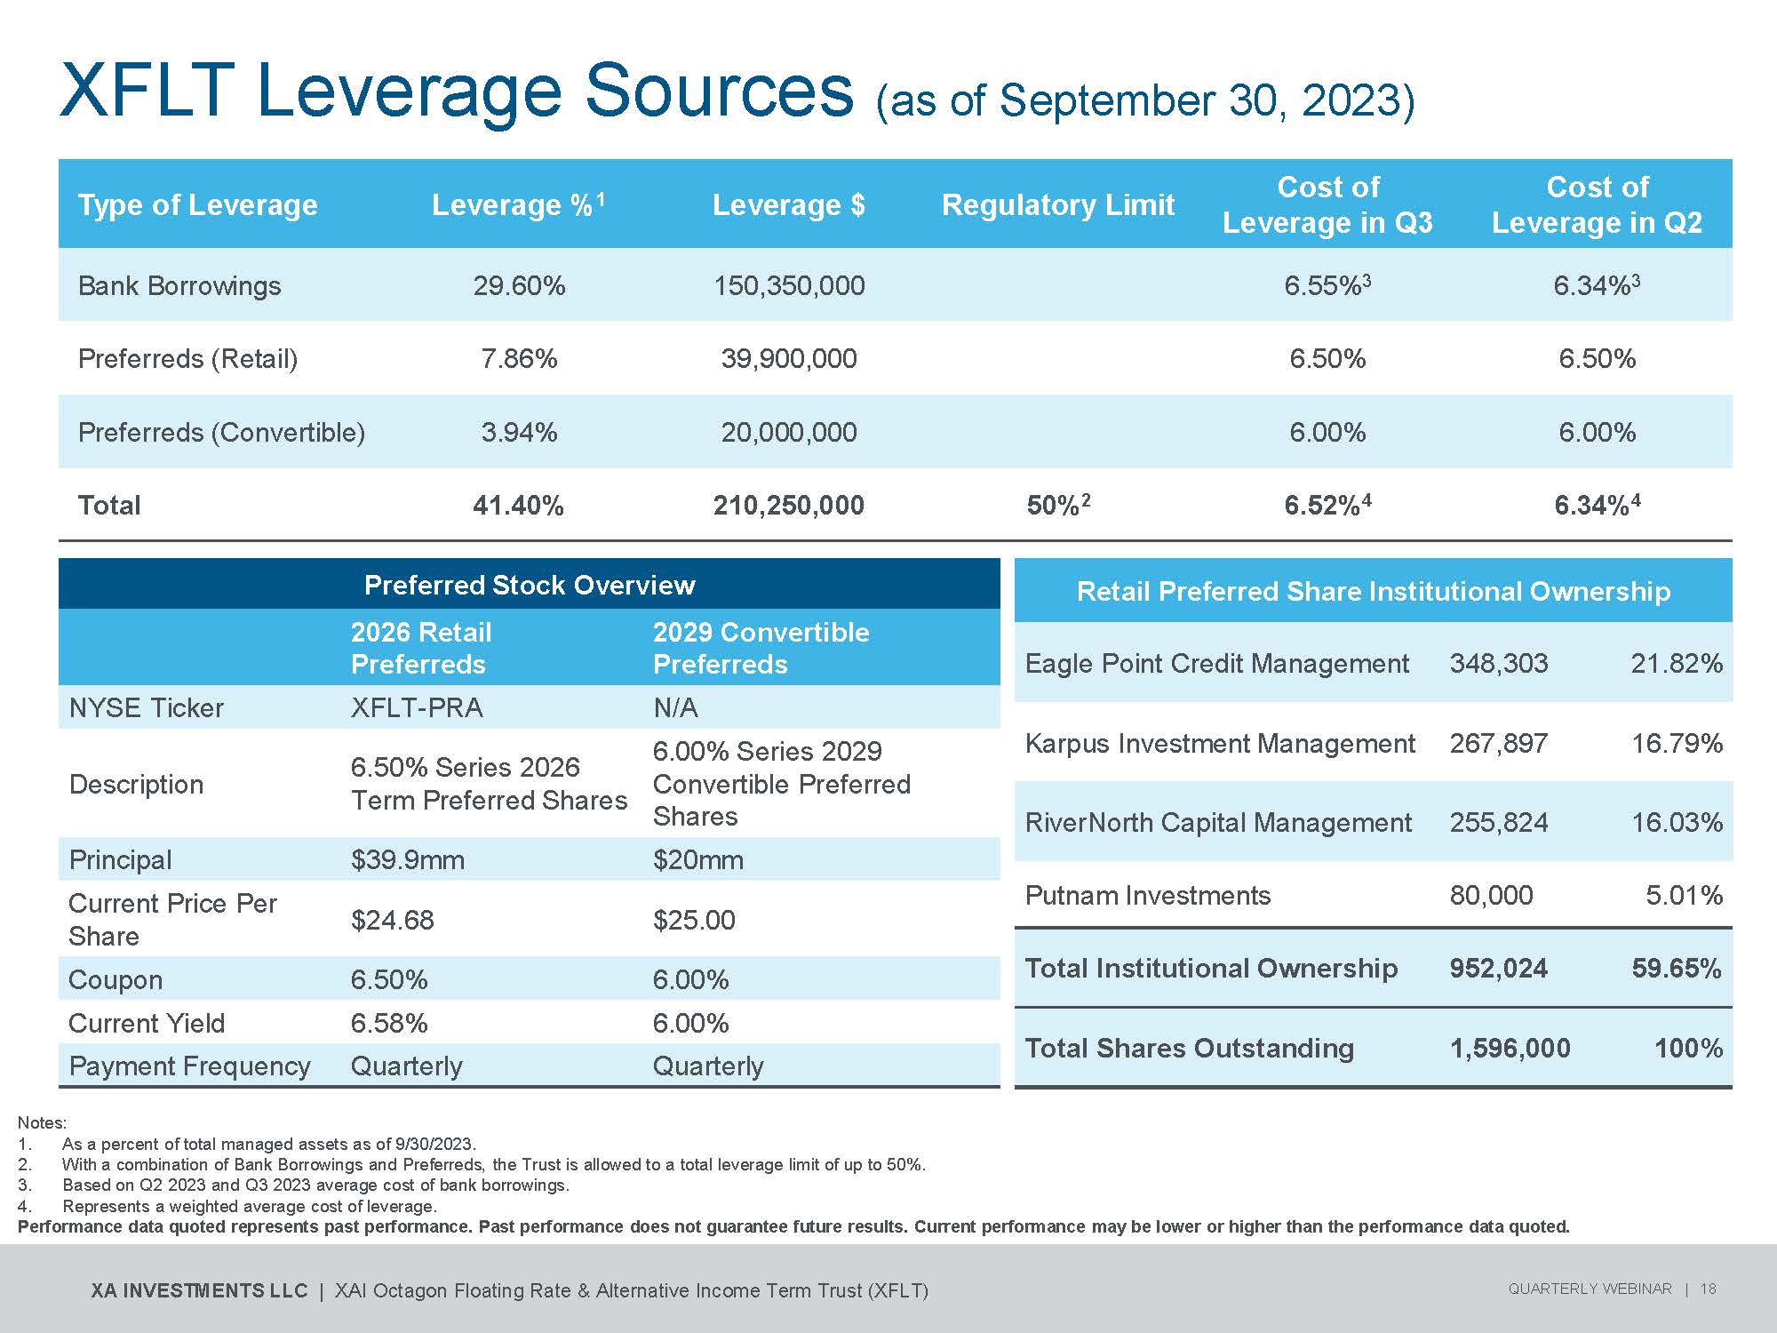Select the Type of Leverage column header

197,205
